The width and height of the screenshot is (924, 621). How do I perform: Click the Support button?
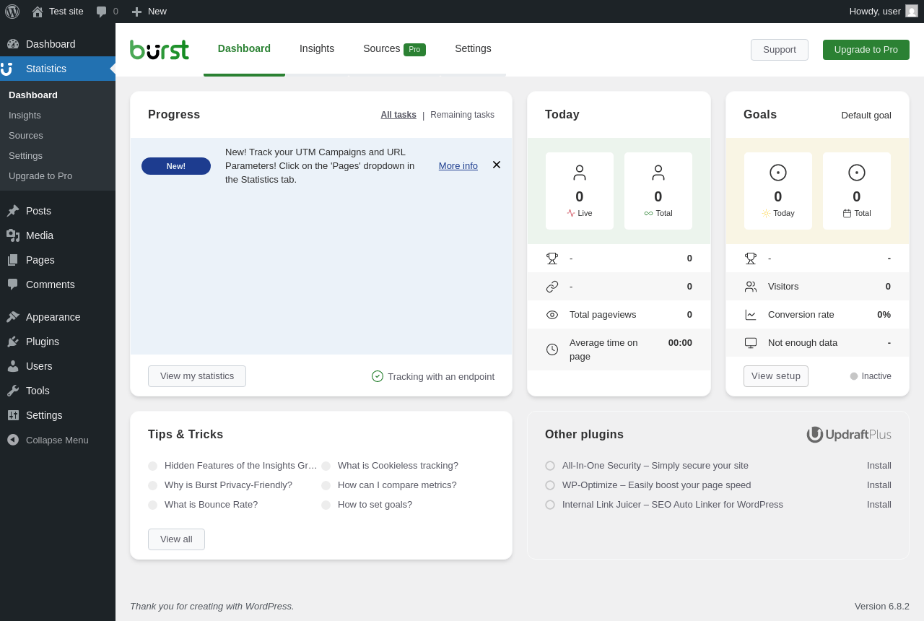click(x=780, y=50)
